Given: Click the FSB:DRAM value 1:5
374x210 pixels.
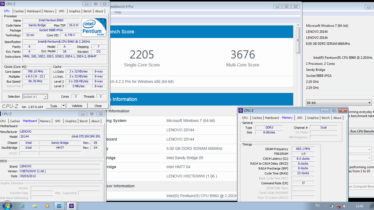Looking at the screenshot, I should click(x=303, y=154).
